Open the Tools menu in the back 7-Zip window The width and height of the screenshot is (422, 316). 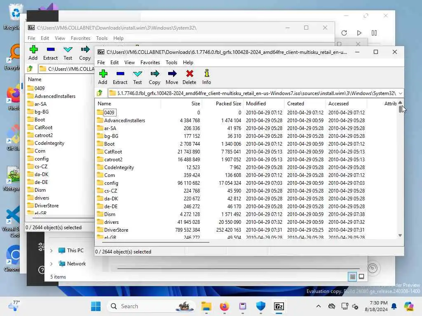tap(102, 38)
